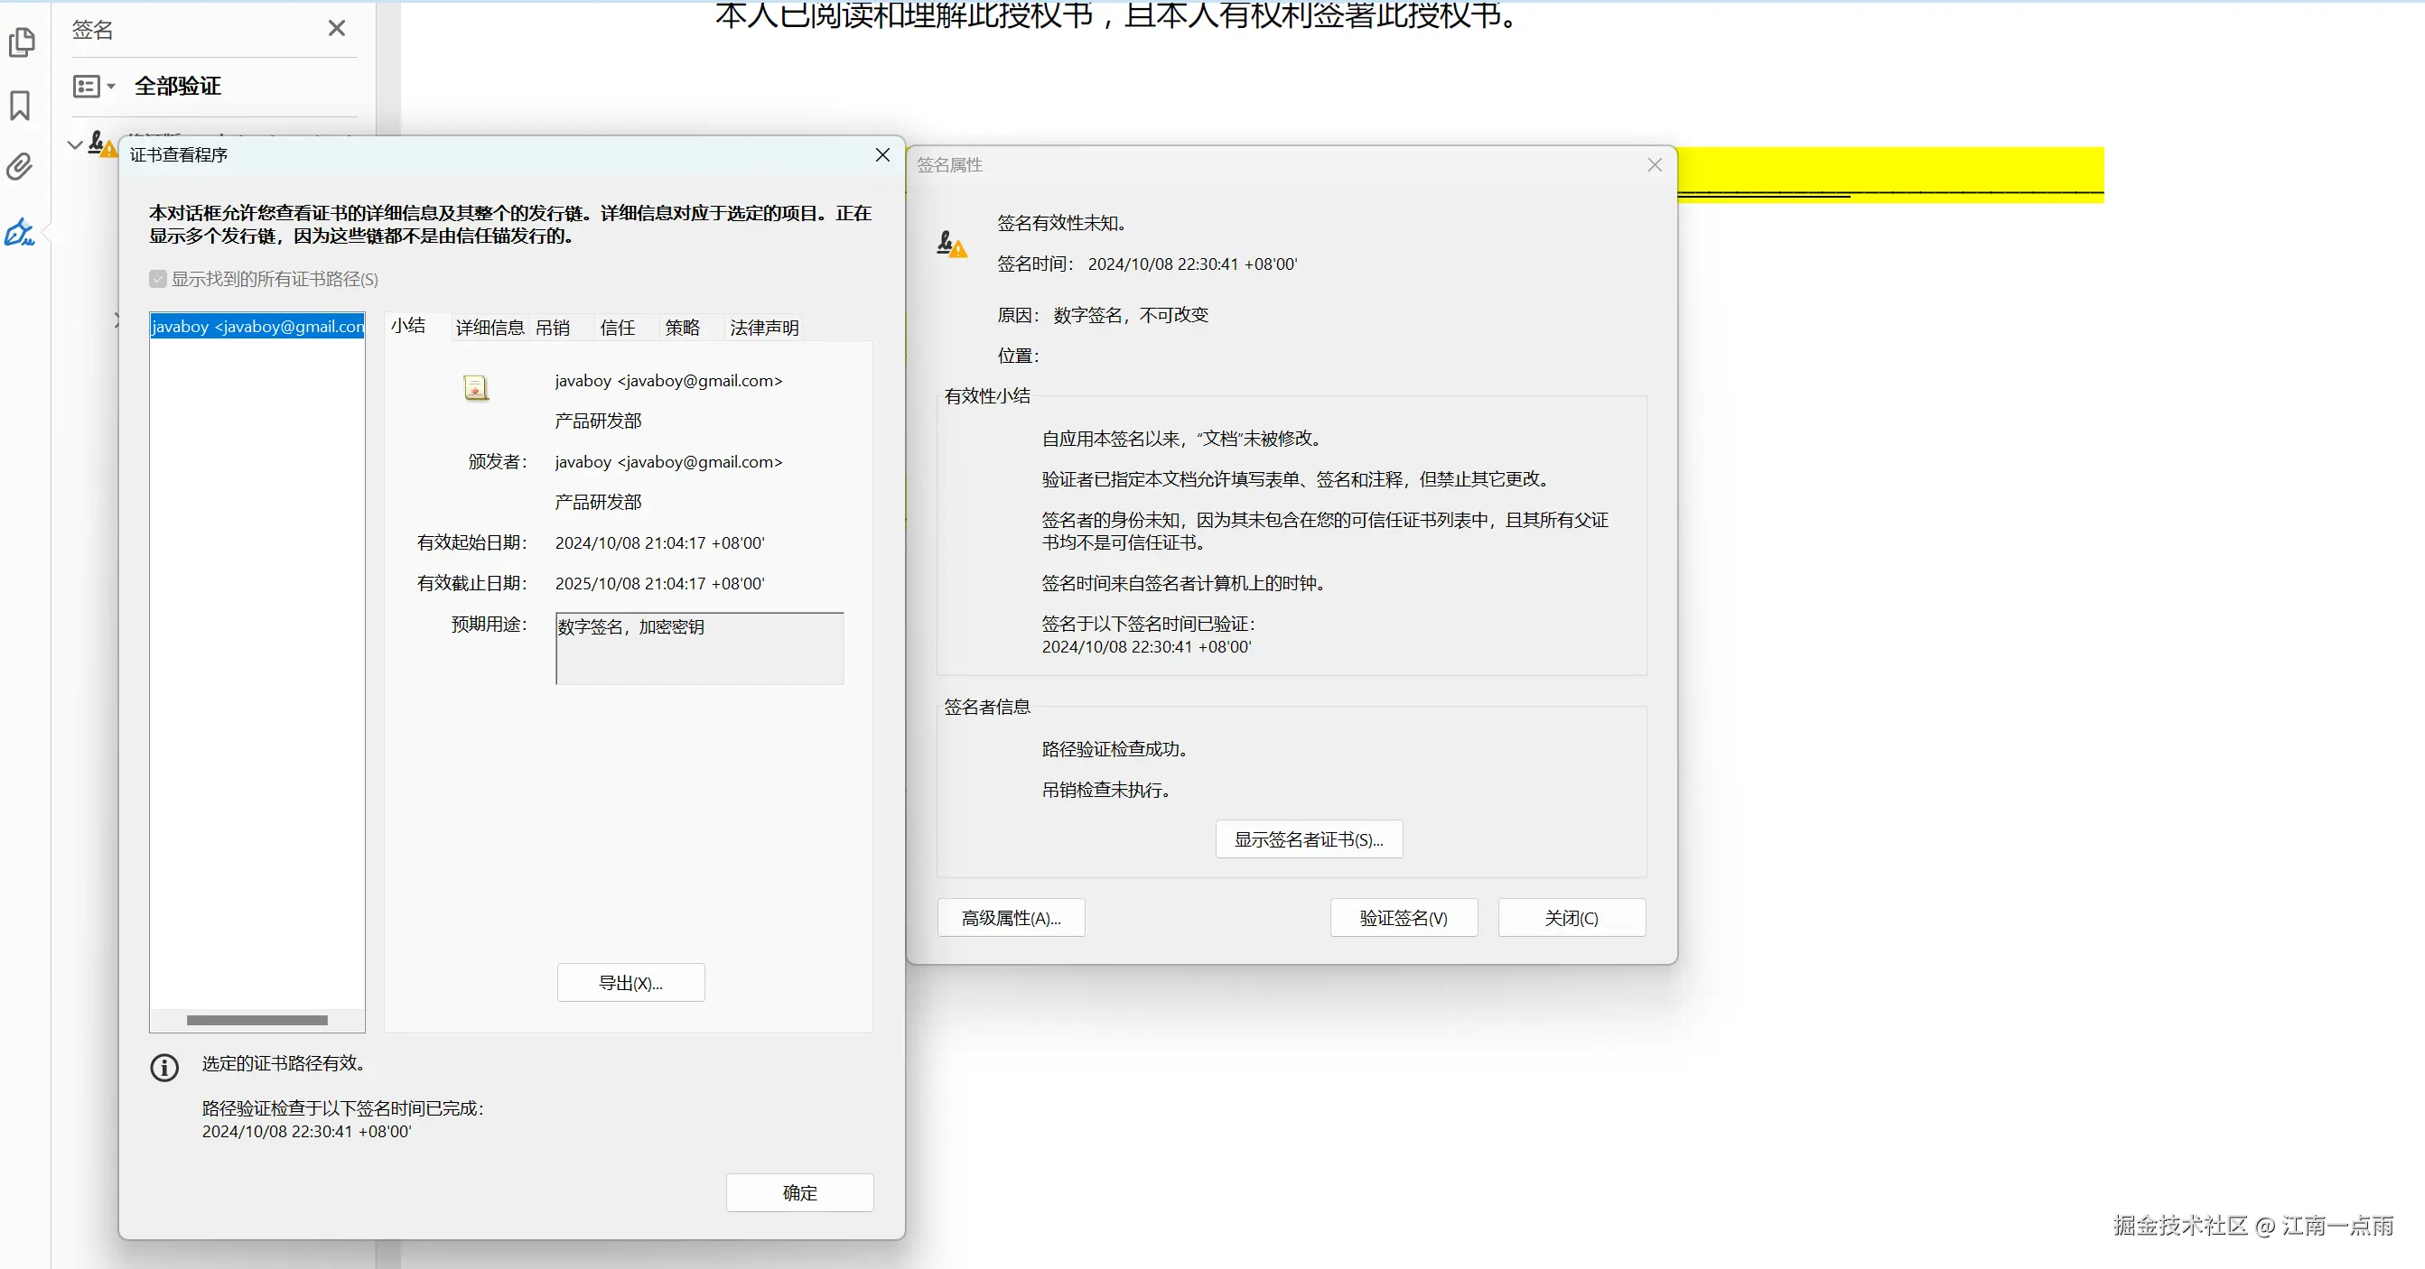This screenshot has width=2425, height=1269.
Task: Switch to the 信任 trust tab
Action: (x=618, y=328)
